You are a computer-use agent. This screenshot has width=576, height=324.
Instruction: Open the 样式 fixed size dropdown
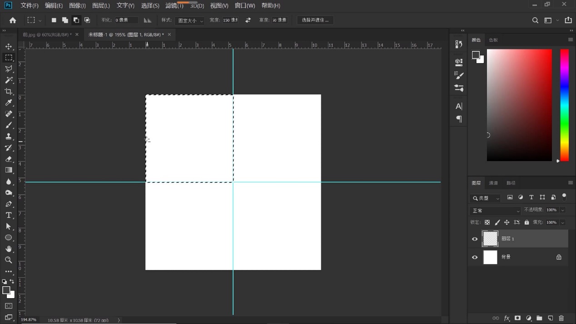click(x=190, y=20)
